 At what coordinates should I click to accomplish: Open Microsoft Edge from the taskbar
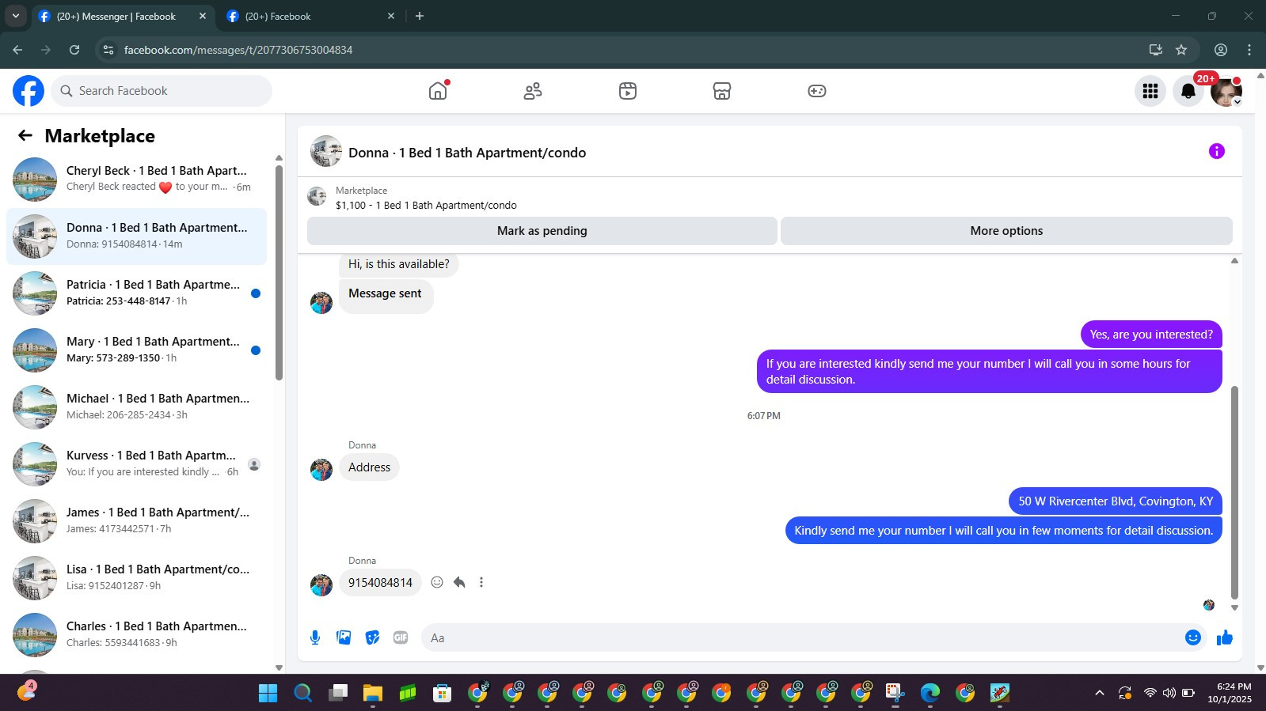[930, 693]
